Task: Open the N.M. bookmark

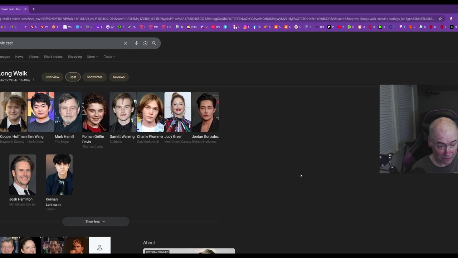Action: (192, 27)
